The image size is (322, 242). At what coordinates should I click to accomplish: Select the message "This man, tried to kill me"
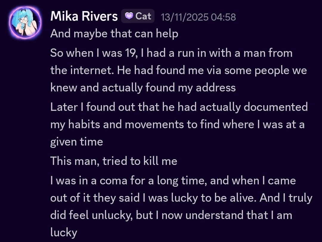click(114, 161)
